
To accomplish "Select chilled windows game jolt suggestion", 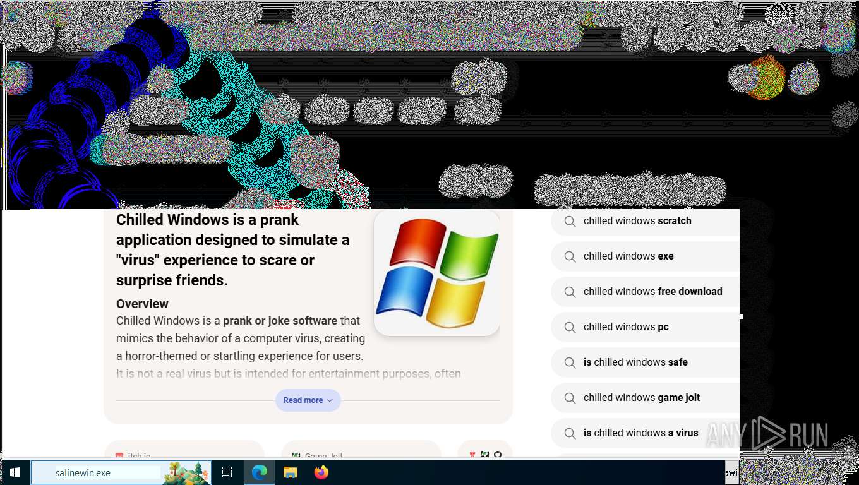I will 645,398.
